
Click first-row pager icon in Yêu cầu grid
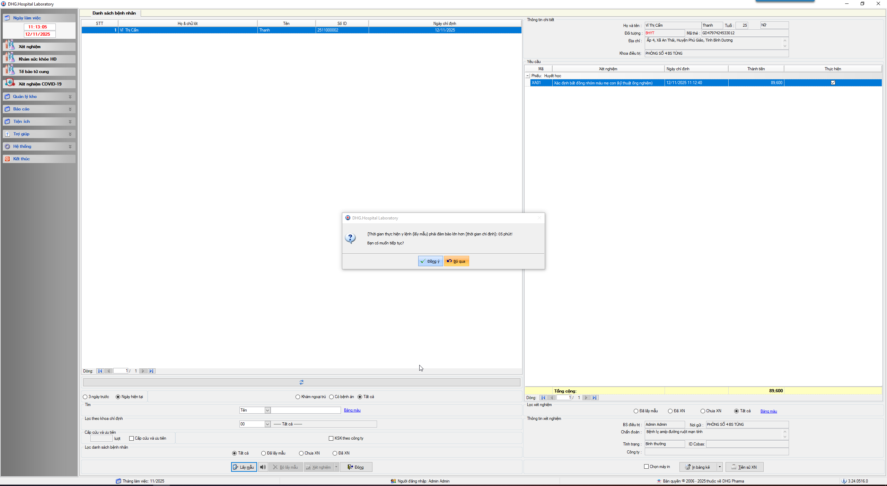point(543,397)
